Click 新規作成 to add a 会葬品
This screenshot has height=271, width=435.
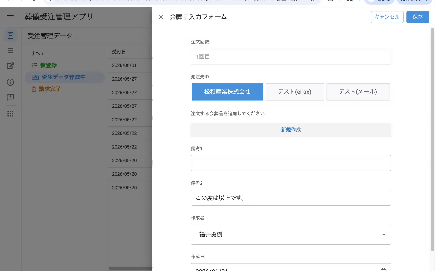(x=291, y=130)
